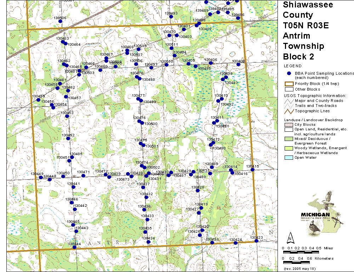Select Mixed/Deciduous Forest green swatch
Screen dimensions: 354x272
pos(288,139)
